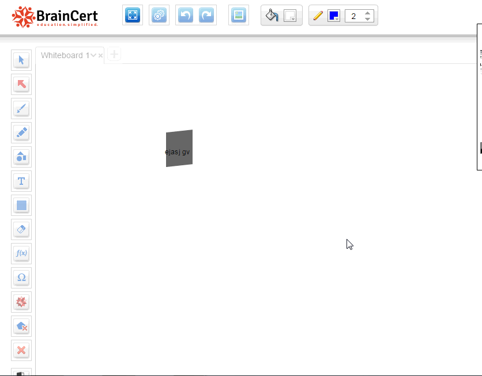Screen dimensions: 482x376
Task: Open the Whiteboard 1 tab dropdown chevron
Action: pyautogui.click(x=93, y=55)
